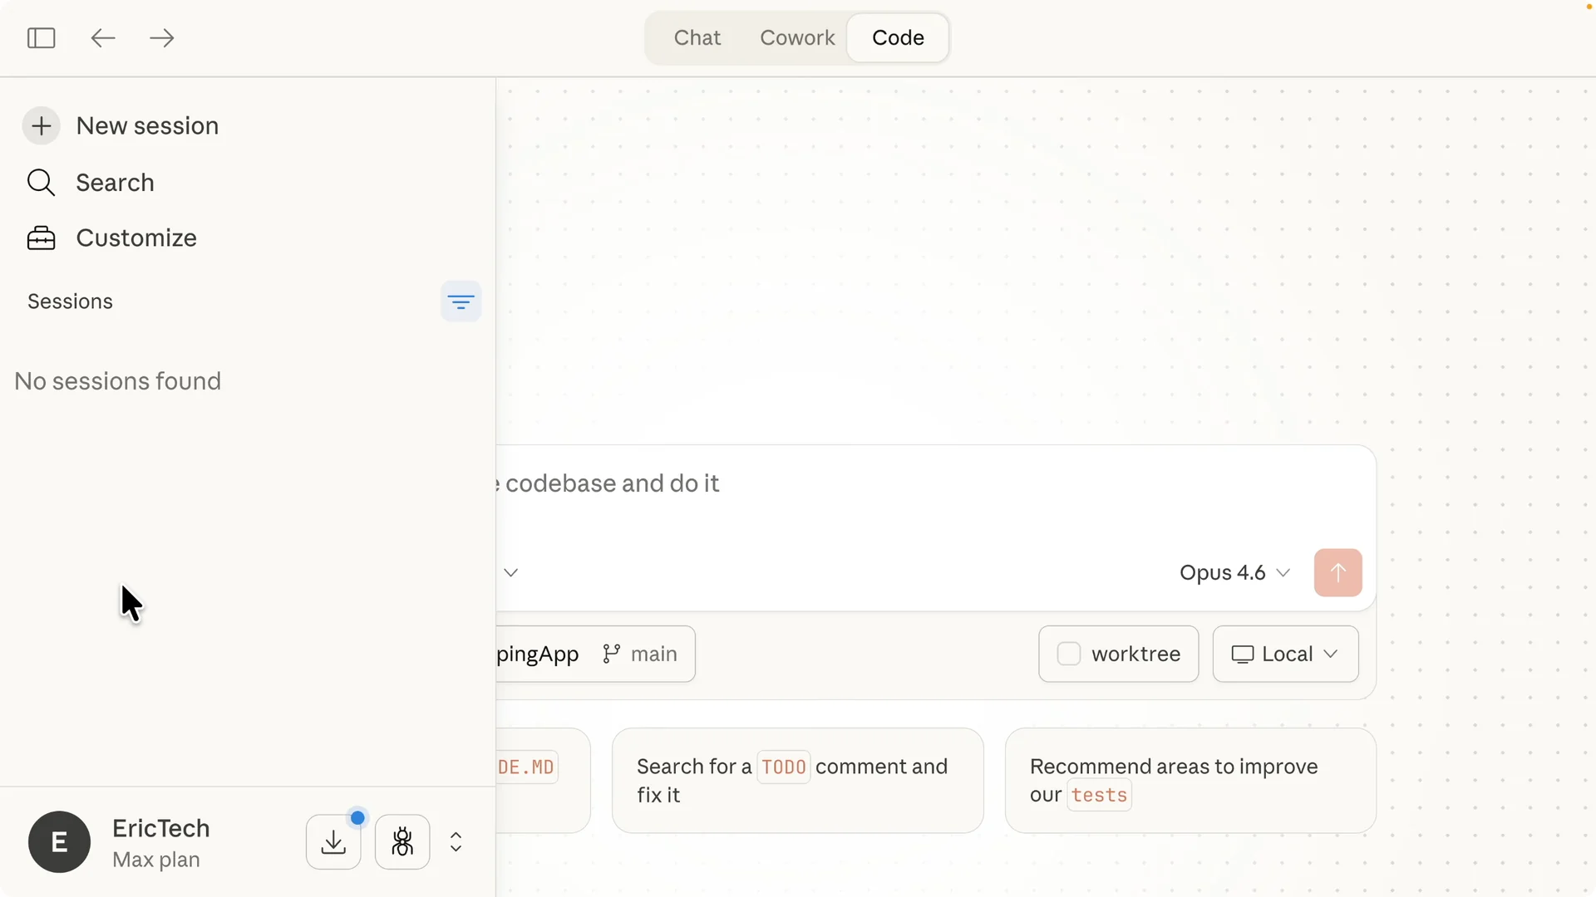Open the Opus 4.6 model dropdown
Screen dimensions: 1596x897
pyautogui.click(x=1234, y=573)
